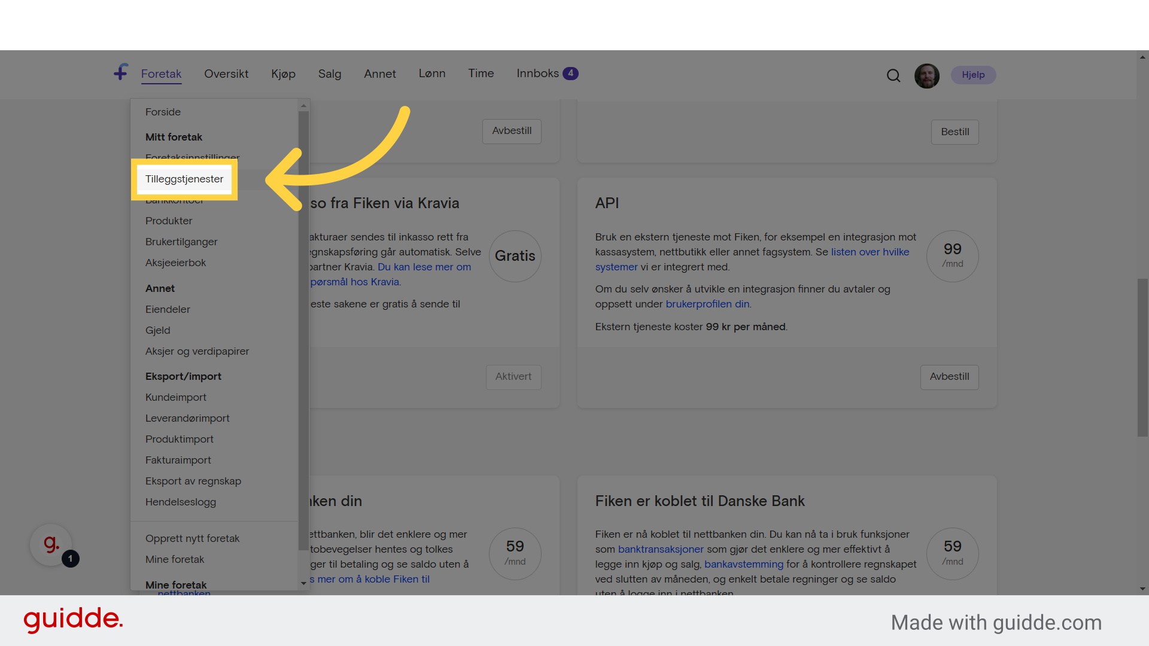1149x646 pixels.
Task: Open the user profile avatar
Action: coord(927,76)
